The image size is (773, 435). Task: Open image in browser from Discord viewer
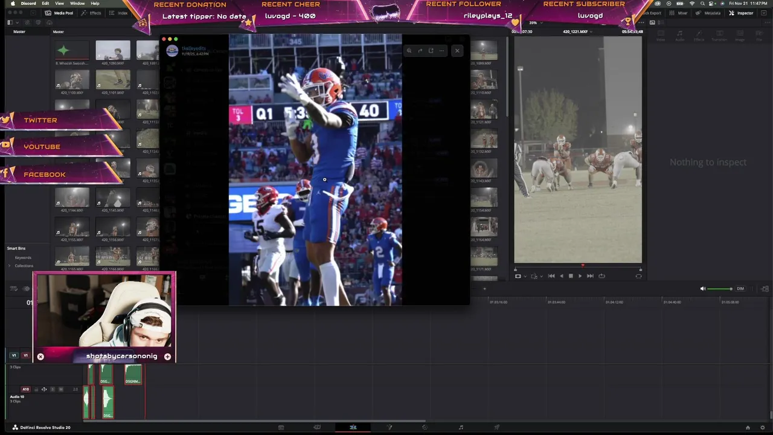click(431, 51)
